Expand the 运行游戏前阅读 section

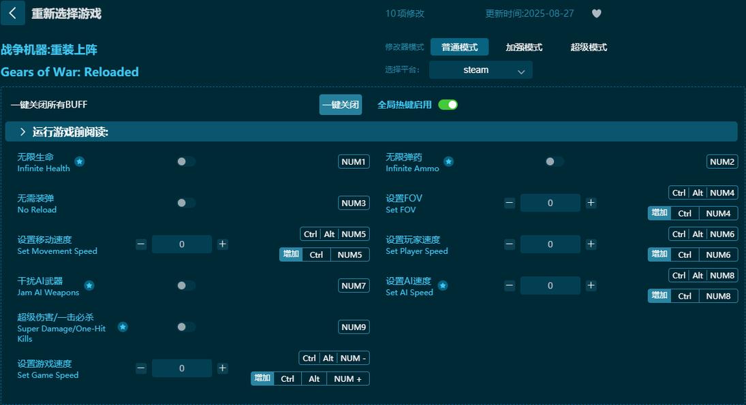click(x=371, y=131)
